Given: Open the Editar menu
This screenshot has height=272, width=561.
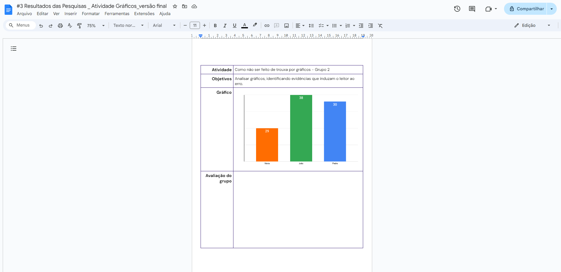Looking at the screenshot, I should (43, 14).
